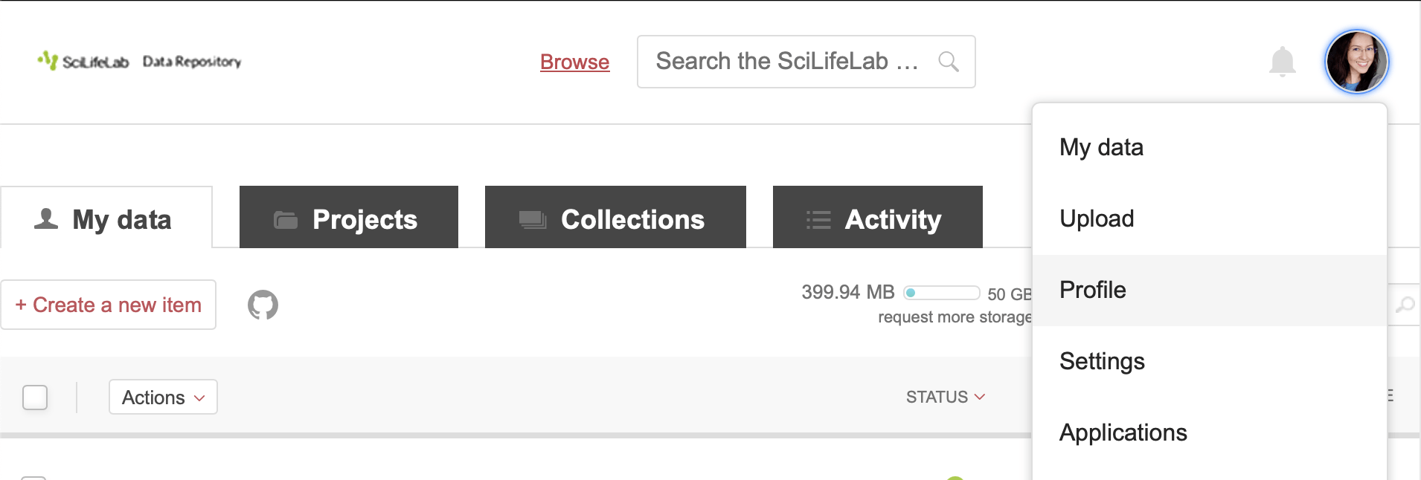Viewport: 1421px width, 480px height.
Task: Open the notifications bell
Action: 1282,62
